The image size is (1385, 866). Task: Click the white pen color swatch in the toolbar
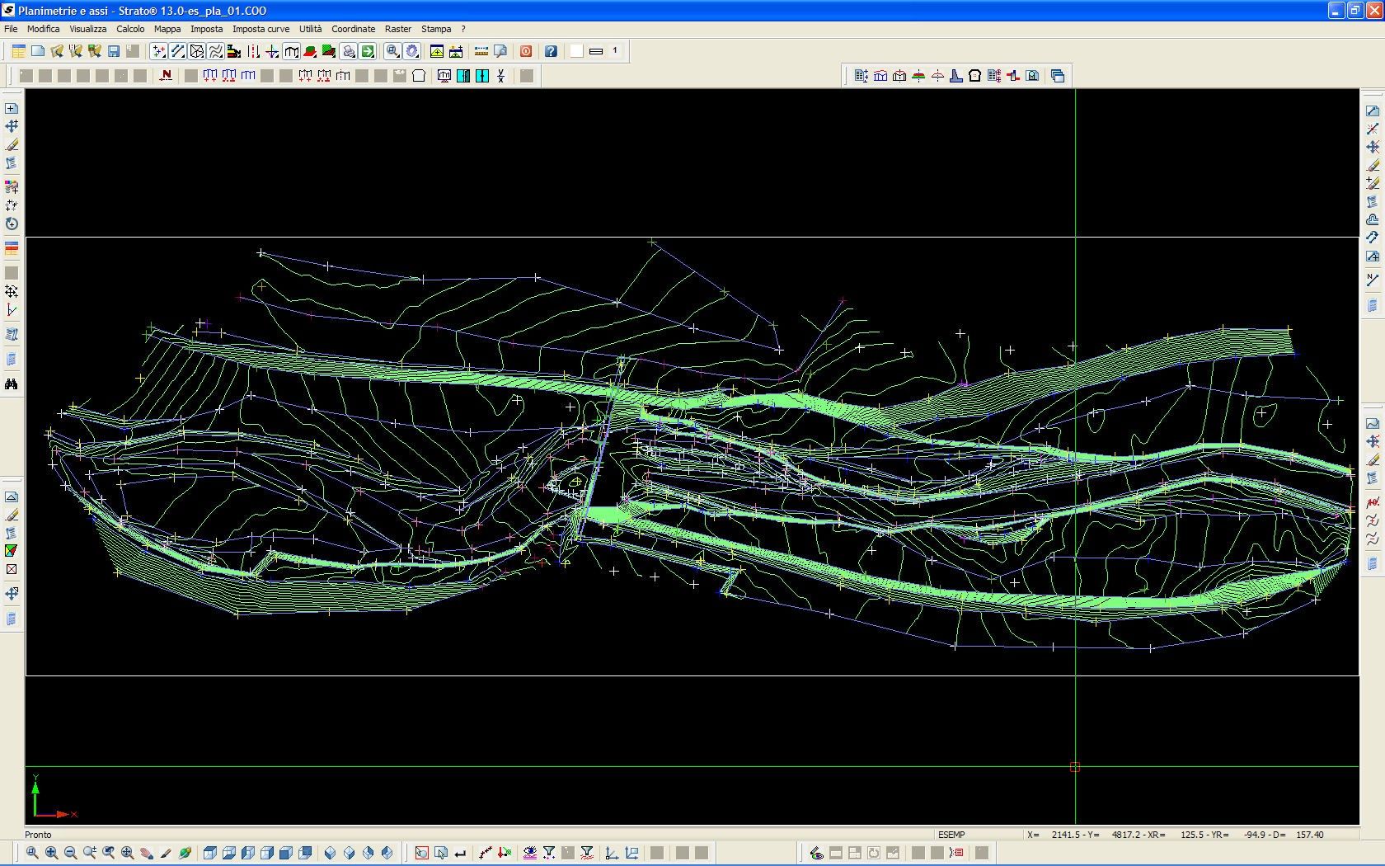click(x=575, y=50)
